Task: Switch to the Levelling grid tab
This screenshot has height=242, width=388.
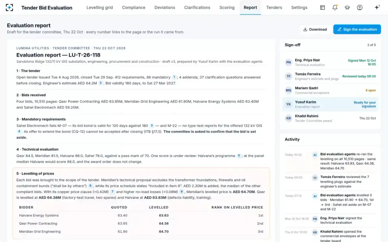Action: pos(100,7)
